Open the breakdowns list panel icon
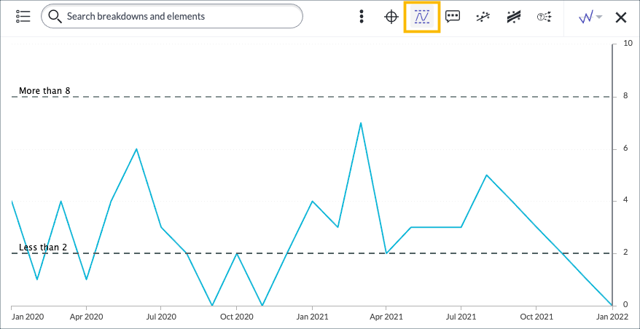This screenshot has width=640, height=329. 23,17
